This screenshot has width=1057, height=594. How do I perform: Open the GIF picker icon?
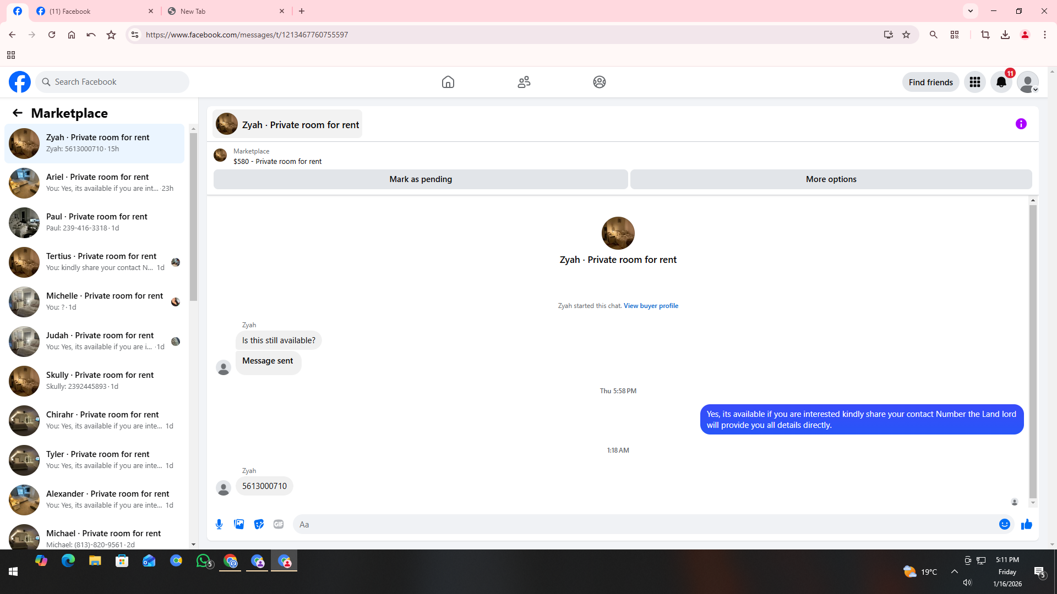pos(279,524)
